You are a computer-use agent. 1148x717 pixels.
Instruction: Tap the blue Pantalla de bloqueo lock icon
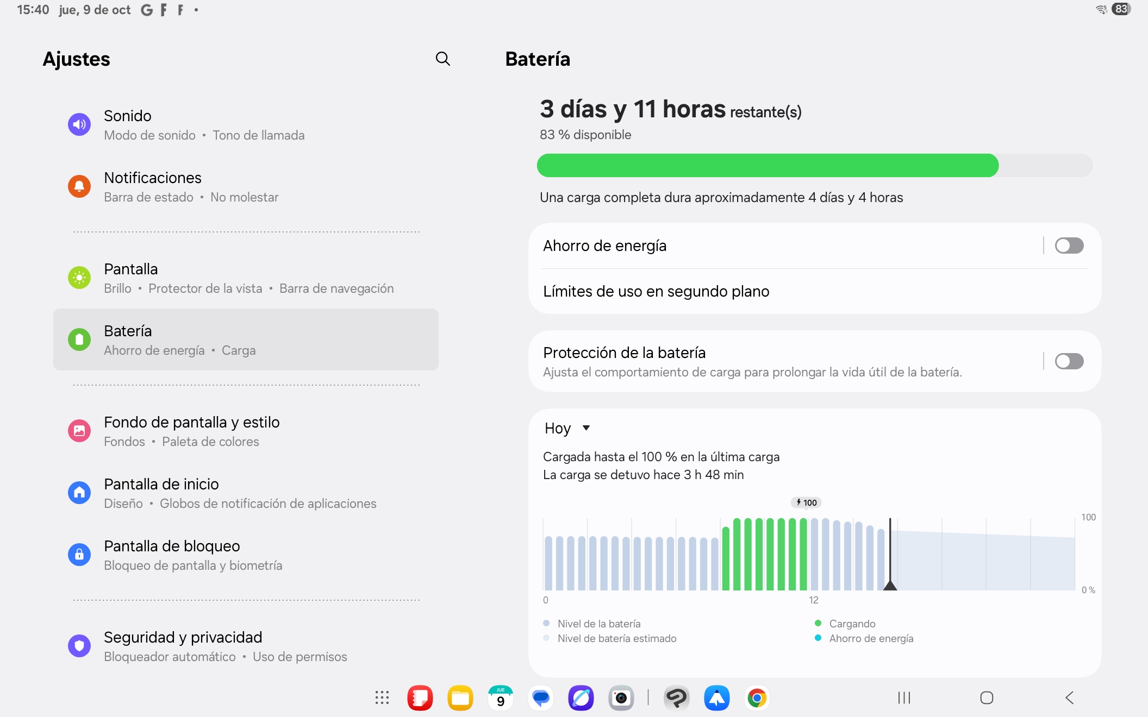click(79, 554)
